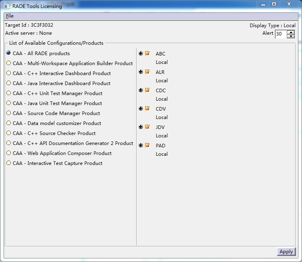Select CAA - Java Unit Test Manager Product
This screenshot has width=302, height=262.
[x=54, y=103]
